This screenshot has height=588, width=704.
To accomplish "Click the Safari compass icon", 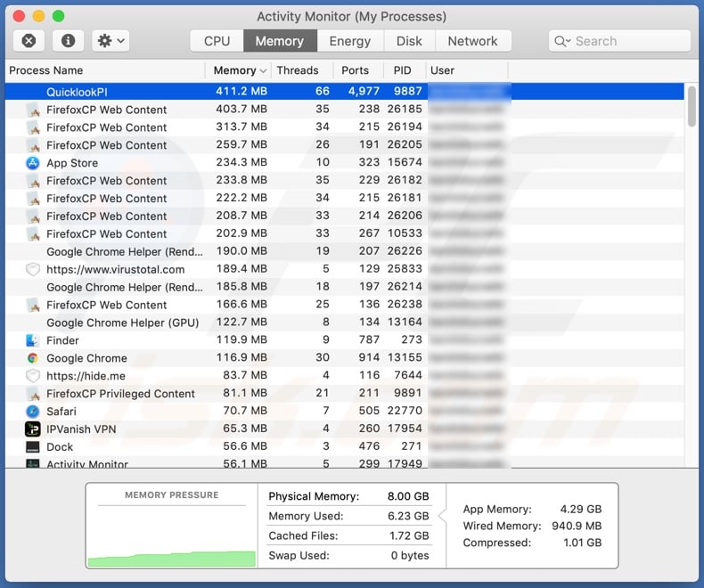I will 33,411.
